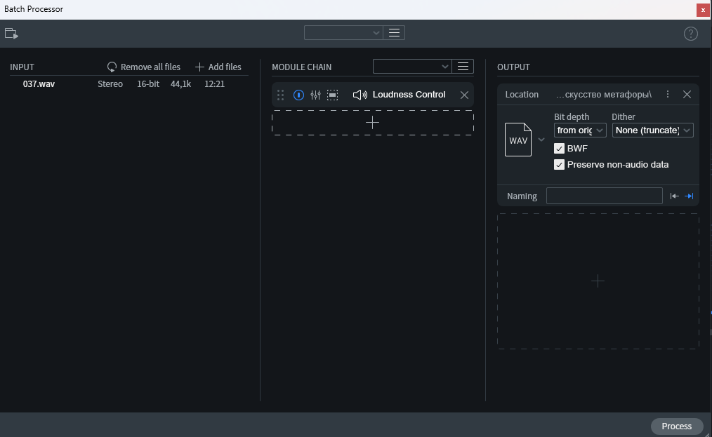This screenshot has height=437, width=712.
Task: Remove the output location entry
Action: coord(687,94)
